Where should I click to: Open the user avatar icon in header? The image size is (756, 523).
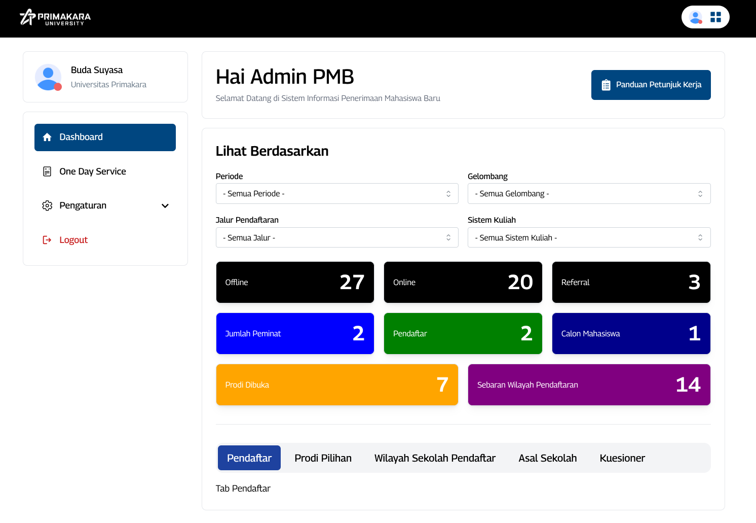point(695,17)
